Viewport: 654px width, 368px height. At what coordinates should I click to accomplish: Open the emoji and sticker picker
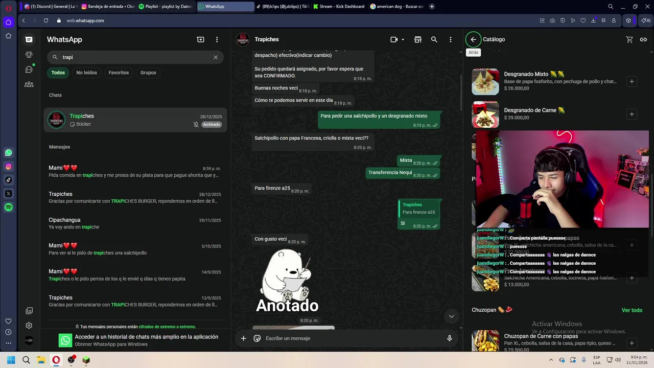pyautogui.click(x=257, y=338)
